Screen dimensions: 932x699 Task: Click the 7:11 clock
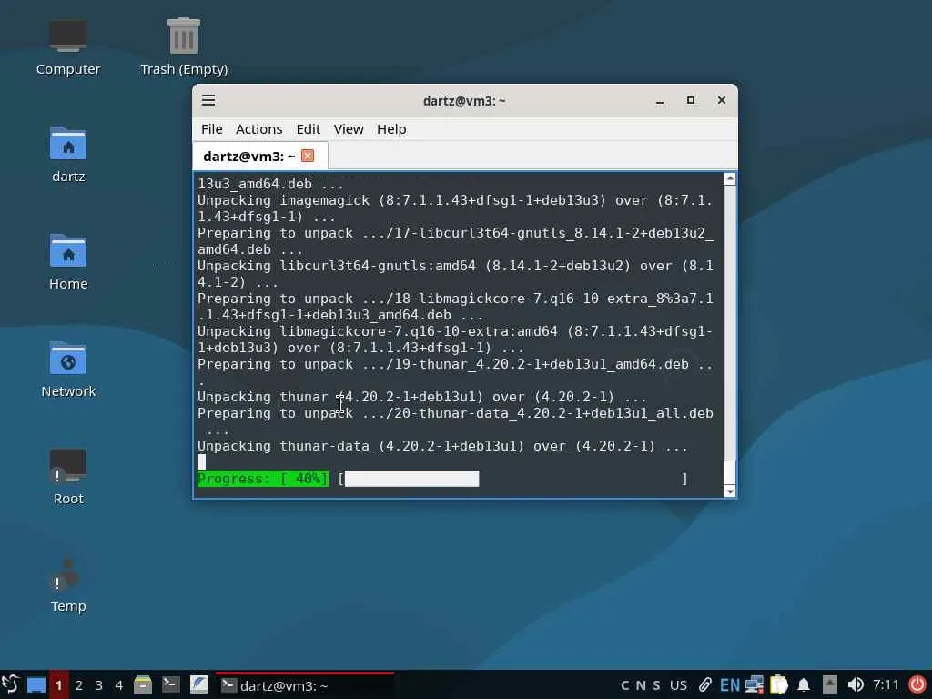pyautogui.click(x=886, y=685)
